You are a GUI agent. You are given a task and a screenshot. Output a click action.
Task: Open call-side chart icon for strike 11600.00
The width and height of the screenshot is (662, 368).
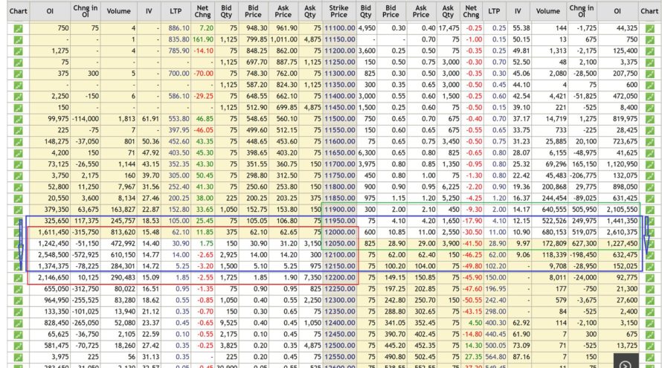pyautogui.click(x=18, y=142)
